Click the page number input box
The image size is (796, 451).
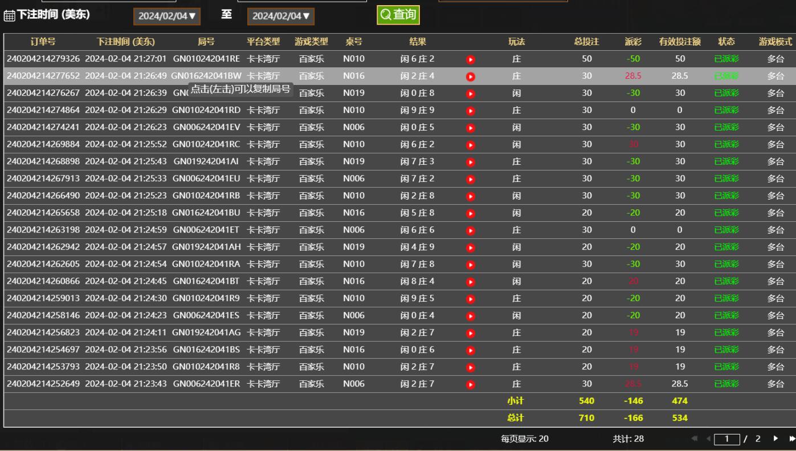pos(727,439)
